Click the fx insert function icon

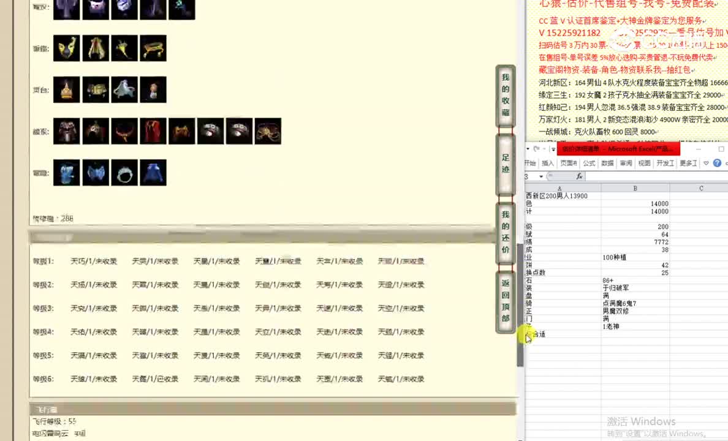pos(579,176)
